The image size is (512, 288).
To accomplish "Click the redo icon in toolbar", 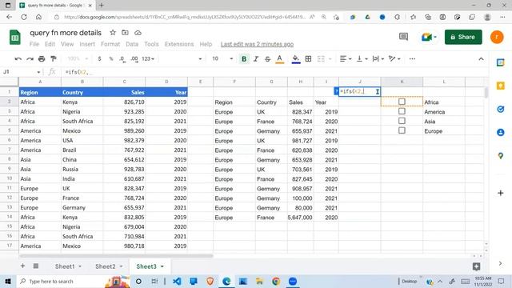I will [30, 58].
